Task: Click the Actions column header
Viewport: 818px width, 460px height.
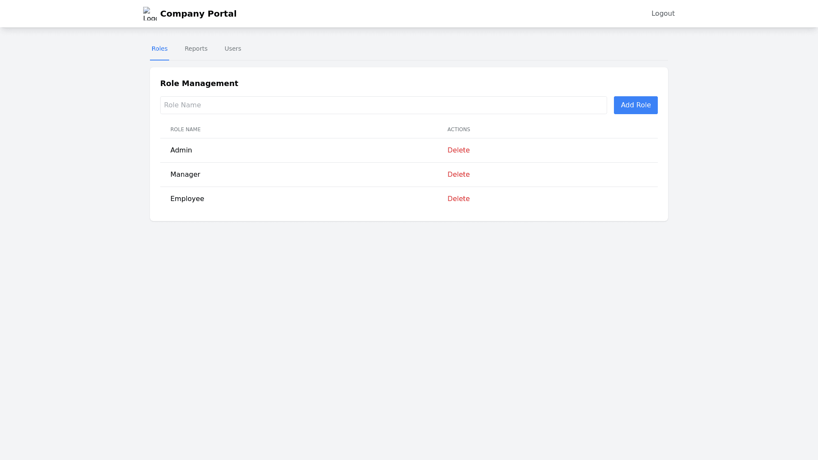Action: pos(458,129)
